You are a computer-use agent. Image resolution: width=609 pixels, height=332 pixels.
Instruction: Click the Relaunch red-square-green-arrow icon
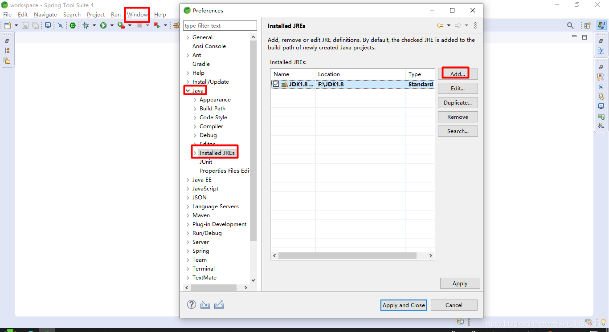[x=157, y=25]
